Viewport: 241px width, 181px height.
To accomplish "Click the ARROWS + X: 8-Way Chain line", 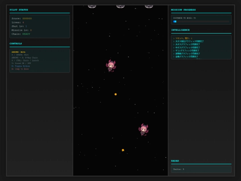I will (25, 58).
